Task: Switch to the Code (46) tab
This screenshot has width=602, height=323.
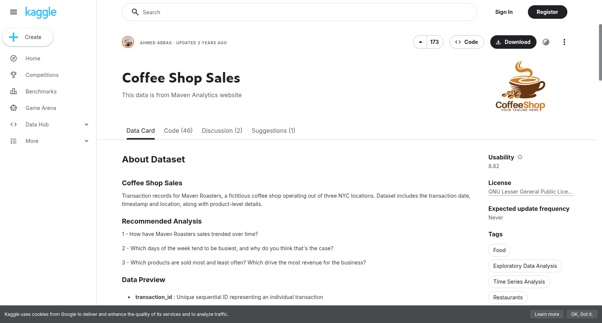Action: click(178, 131)
